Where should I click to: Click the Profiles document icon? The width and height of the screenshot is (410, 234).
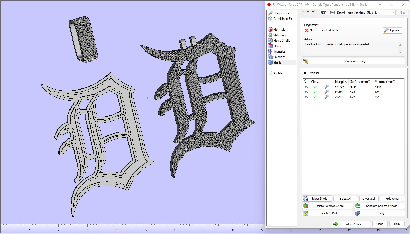pyautogui.click(x=270, y=73)
